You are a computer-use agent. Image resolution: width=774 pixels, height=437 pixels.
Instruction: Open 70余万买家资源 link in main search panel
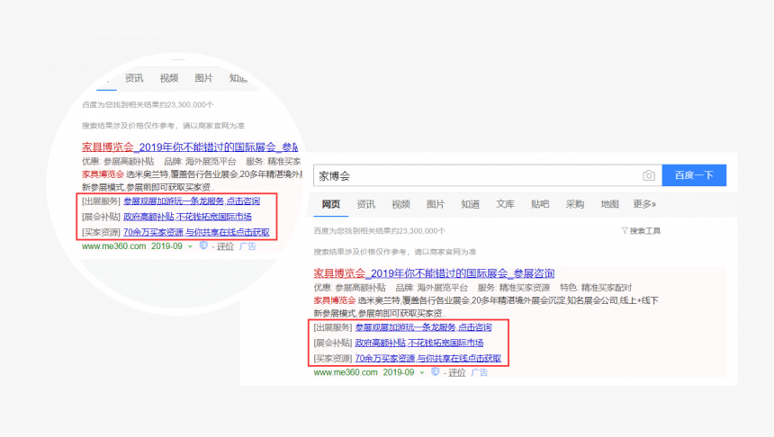pyautogui.click(x=428, y=359)
